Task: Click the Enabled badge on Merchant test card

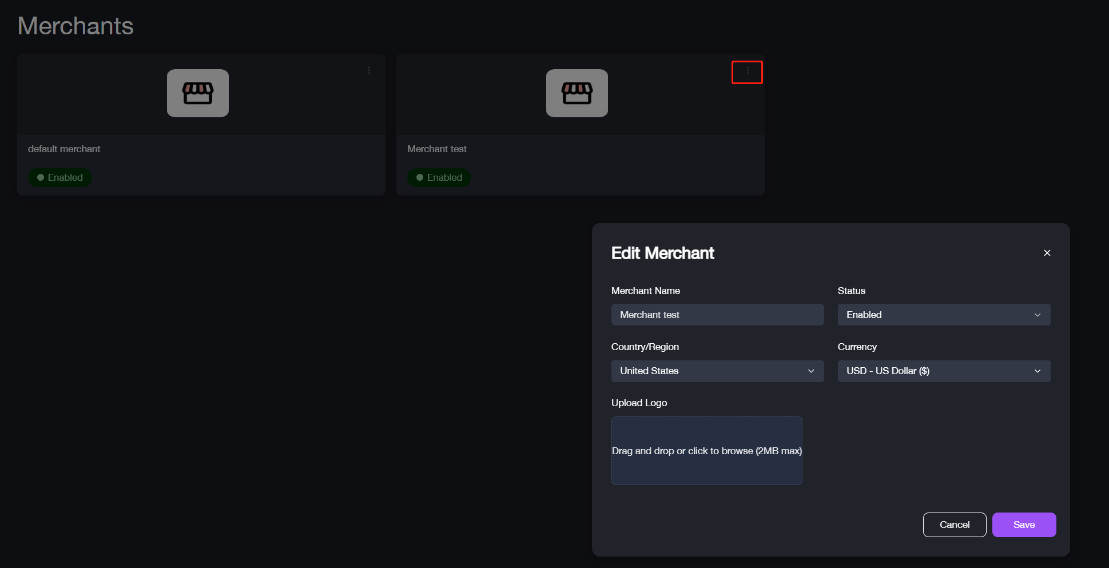Action: (439, 177)
